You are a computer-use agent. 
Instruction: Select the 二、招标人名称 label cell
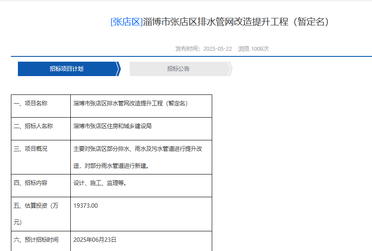point(41,129)
